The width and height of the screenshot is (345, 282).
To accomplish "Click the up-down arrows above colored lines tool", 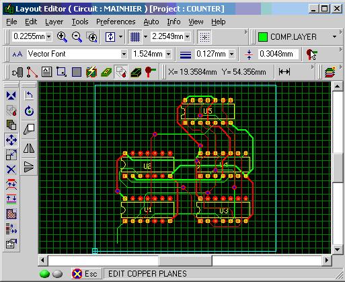I will 11,199.
